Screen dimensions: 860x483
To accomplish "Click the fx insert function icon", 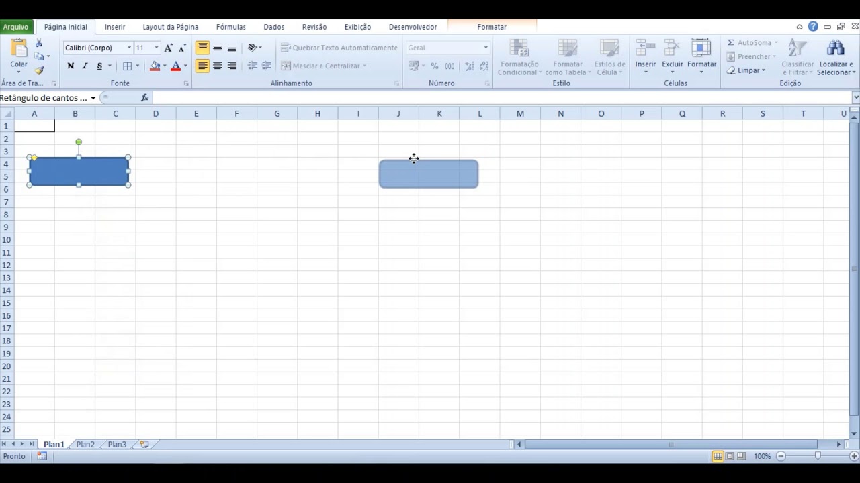I will 144,98.
